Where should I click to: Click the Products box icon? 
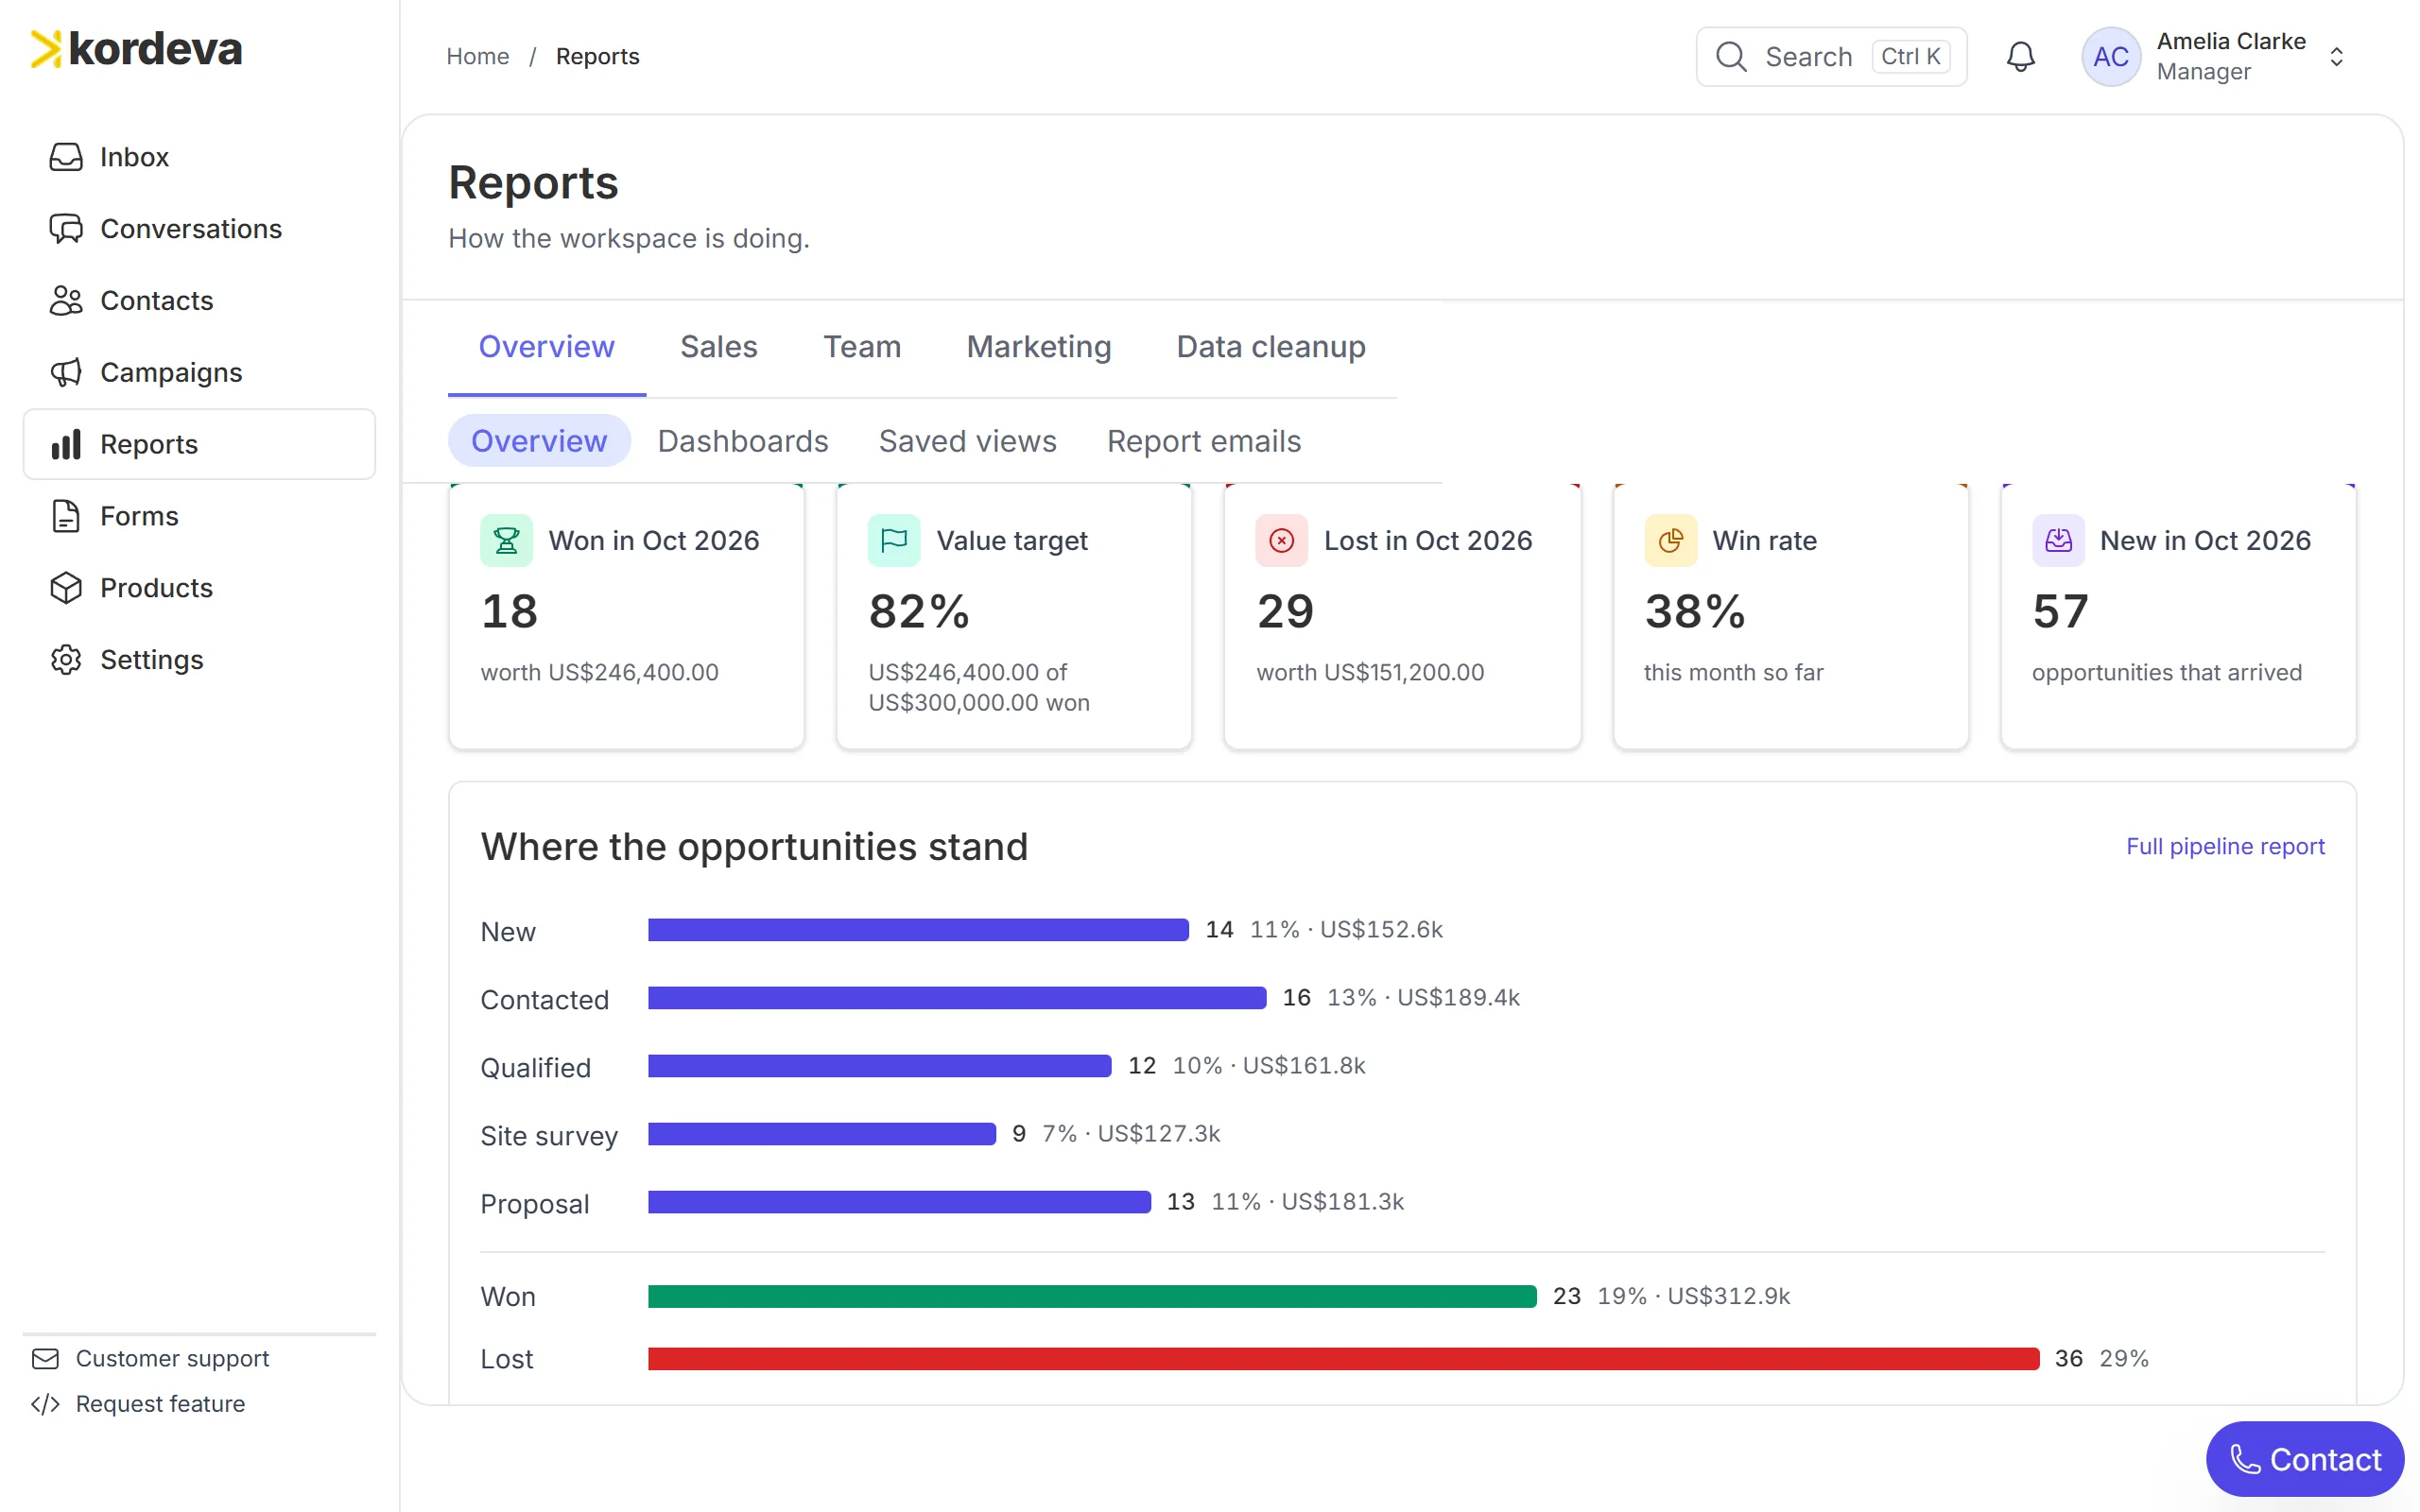click(66, 588)
